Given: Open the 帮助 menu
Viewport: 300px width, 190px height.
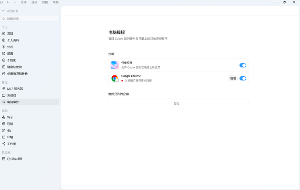Looking at the screenshot, I should [56, 2].
